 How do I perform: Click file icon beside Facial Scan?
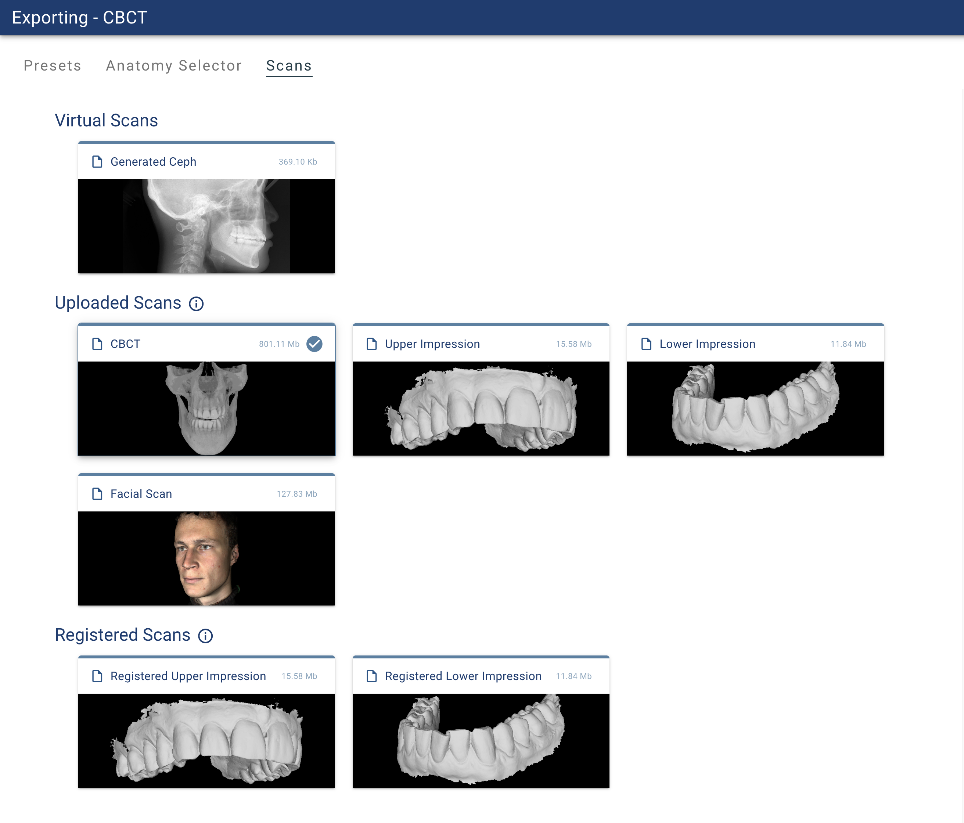point(97,494)
